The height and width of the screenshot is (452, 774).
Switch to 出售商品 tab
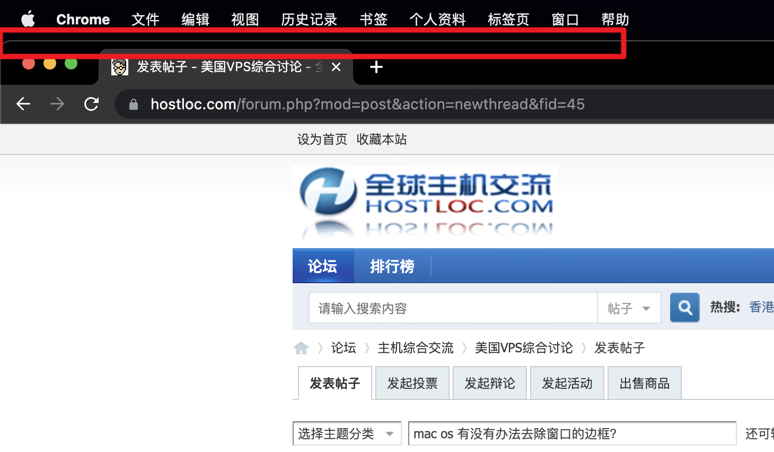(645, 383)
